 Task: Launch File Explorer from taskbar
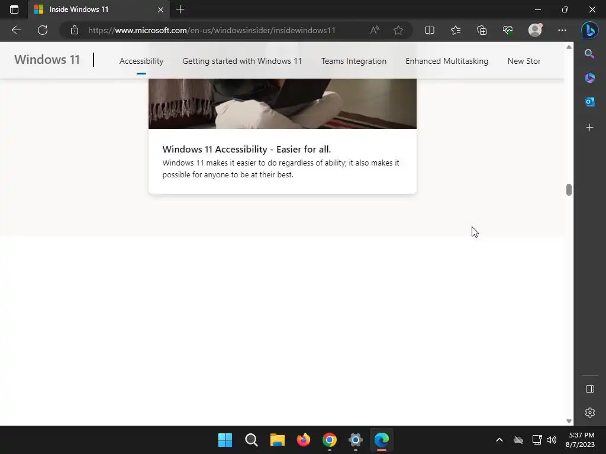[x=277, y=440]
